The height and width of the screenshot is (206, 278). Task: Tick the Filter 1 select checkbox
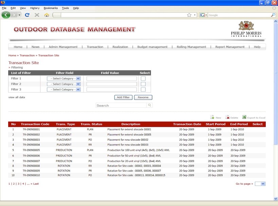pos(143,79)
